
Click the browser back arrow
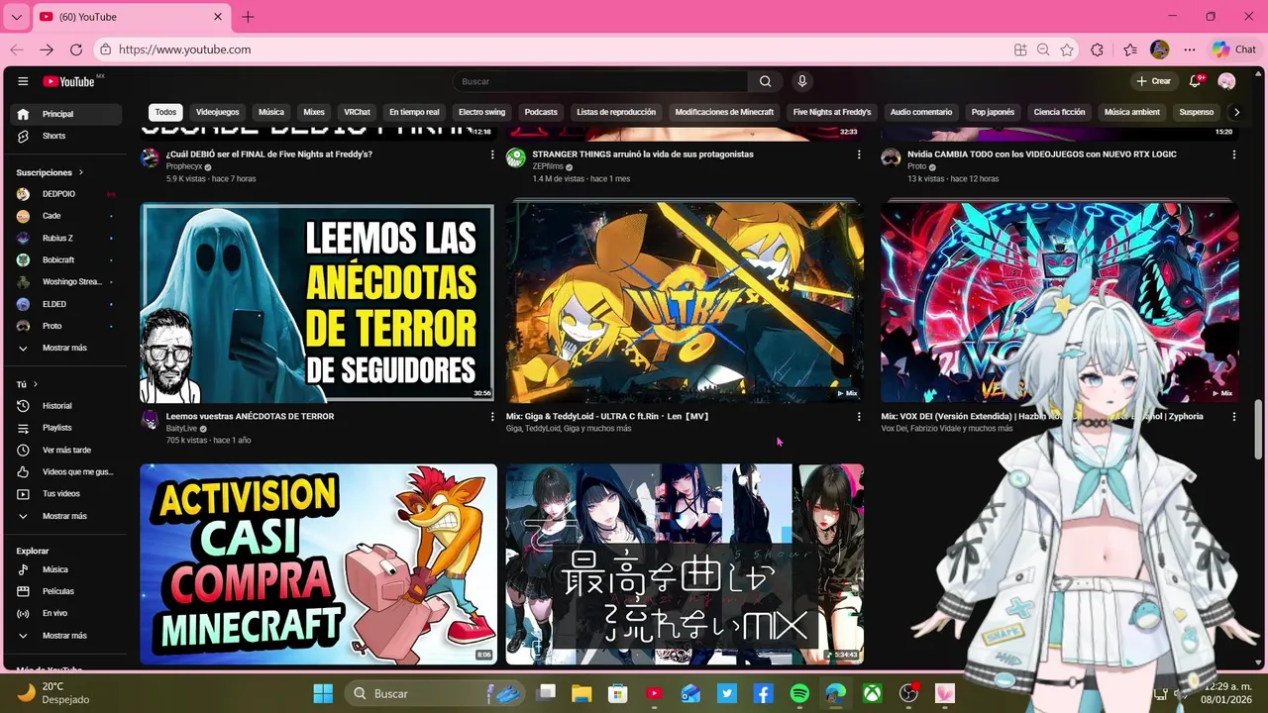pyautogui.click(x=17, y=50)
